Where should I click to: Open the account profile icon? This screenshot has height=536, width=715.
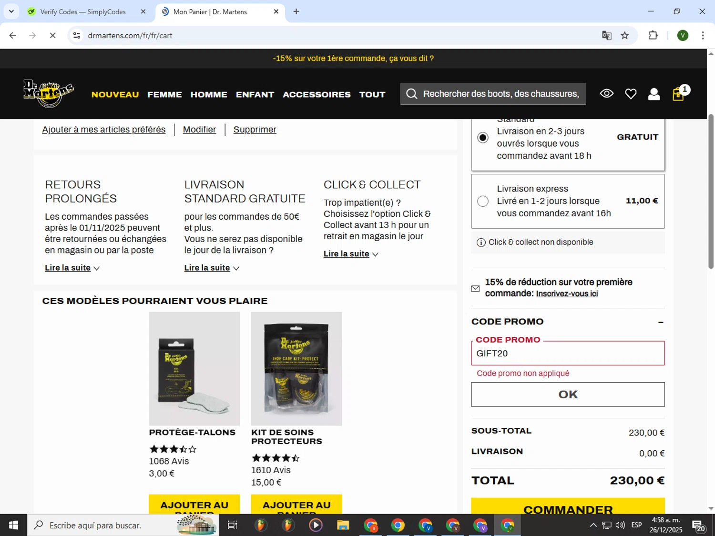[654, 94]
